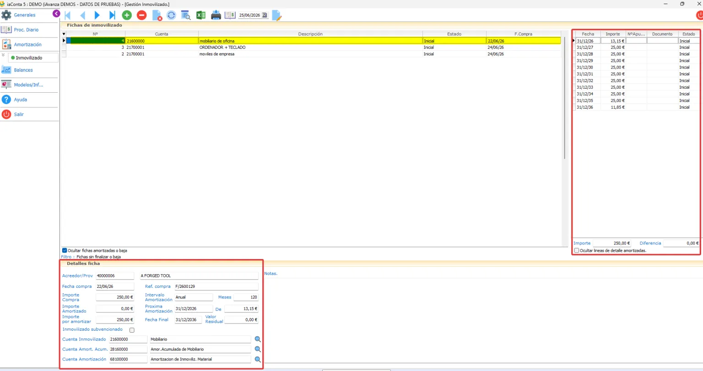Sort list by Descripción column header
The height and width of the screenshot is (371, 703).
coord(310,34)
